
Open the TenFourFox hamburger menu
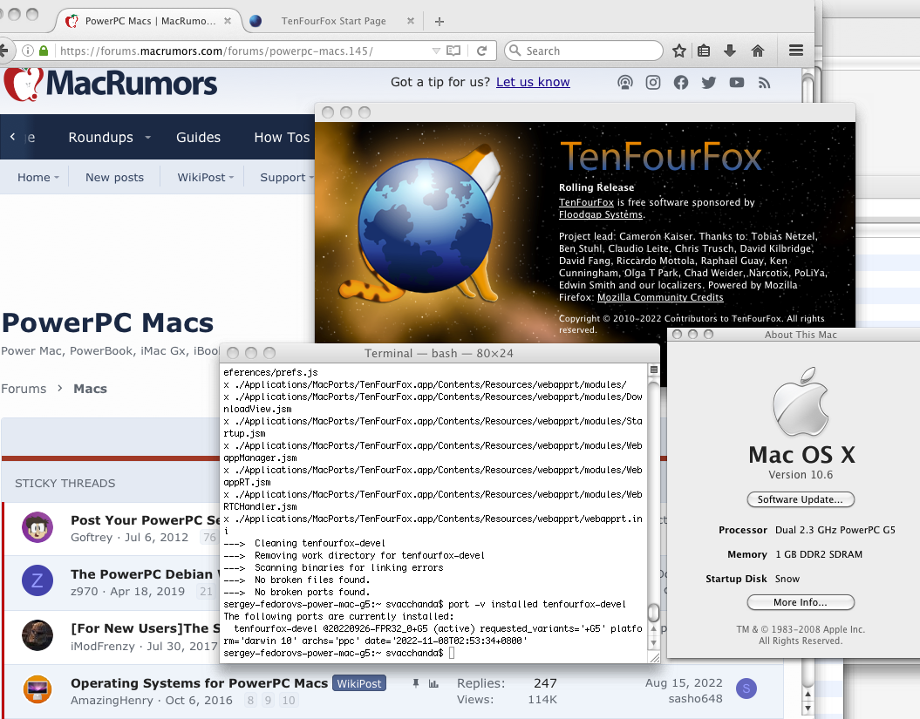pos(796,51)
